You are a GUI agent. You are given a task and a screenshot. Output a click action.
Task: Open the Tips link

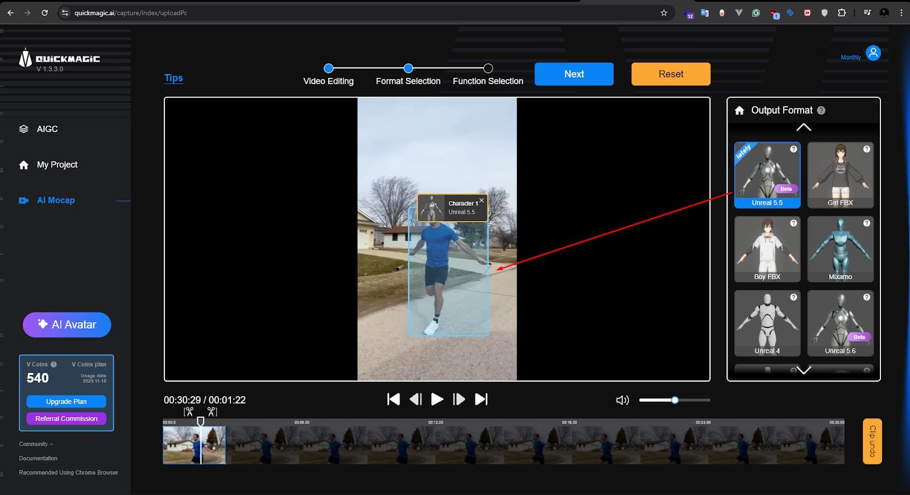pos(173,78)
